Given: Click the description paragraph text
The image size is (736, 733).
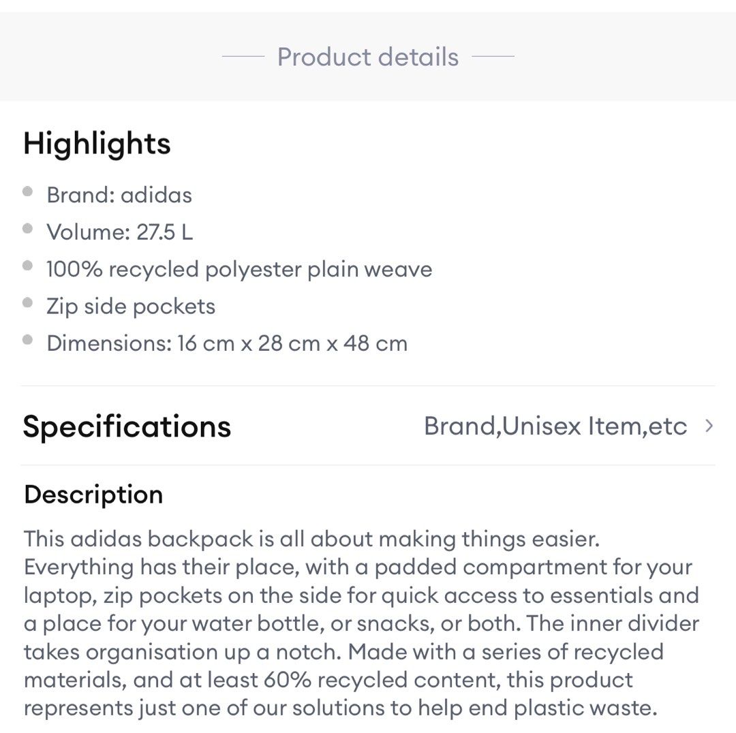Looking at the screenshot, I should tap(361, 623).
